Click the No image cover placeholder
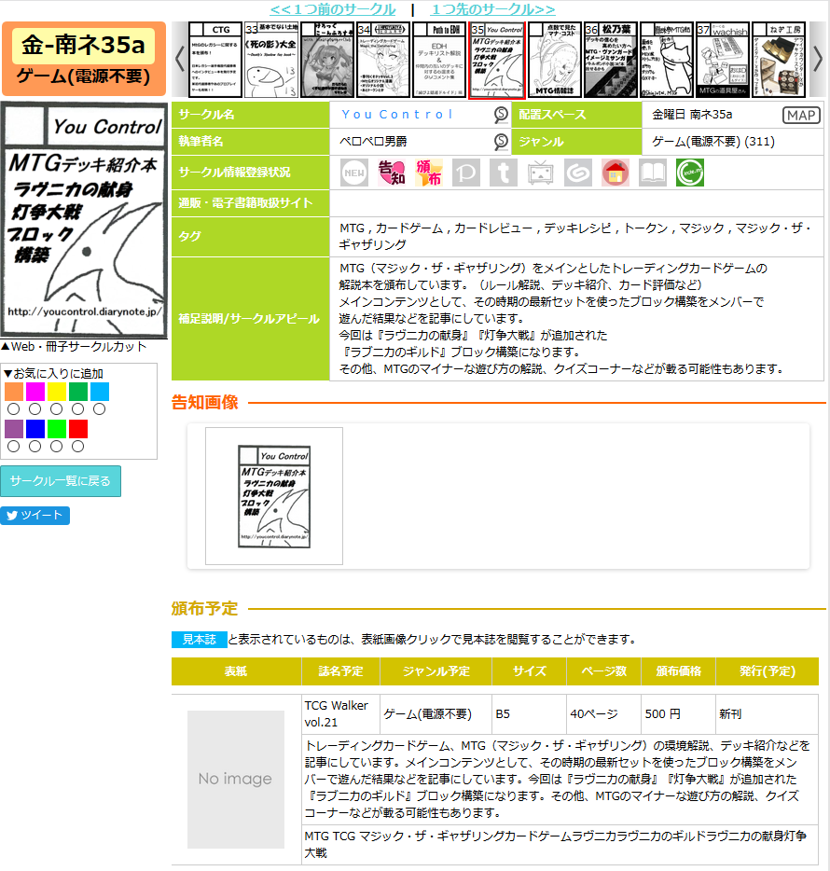830x871 pixels. 236,780
